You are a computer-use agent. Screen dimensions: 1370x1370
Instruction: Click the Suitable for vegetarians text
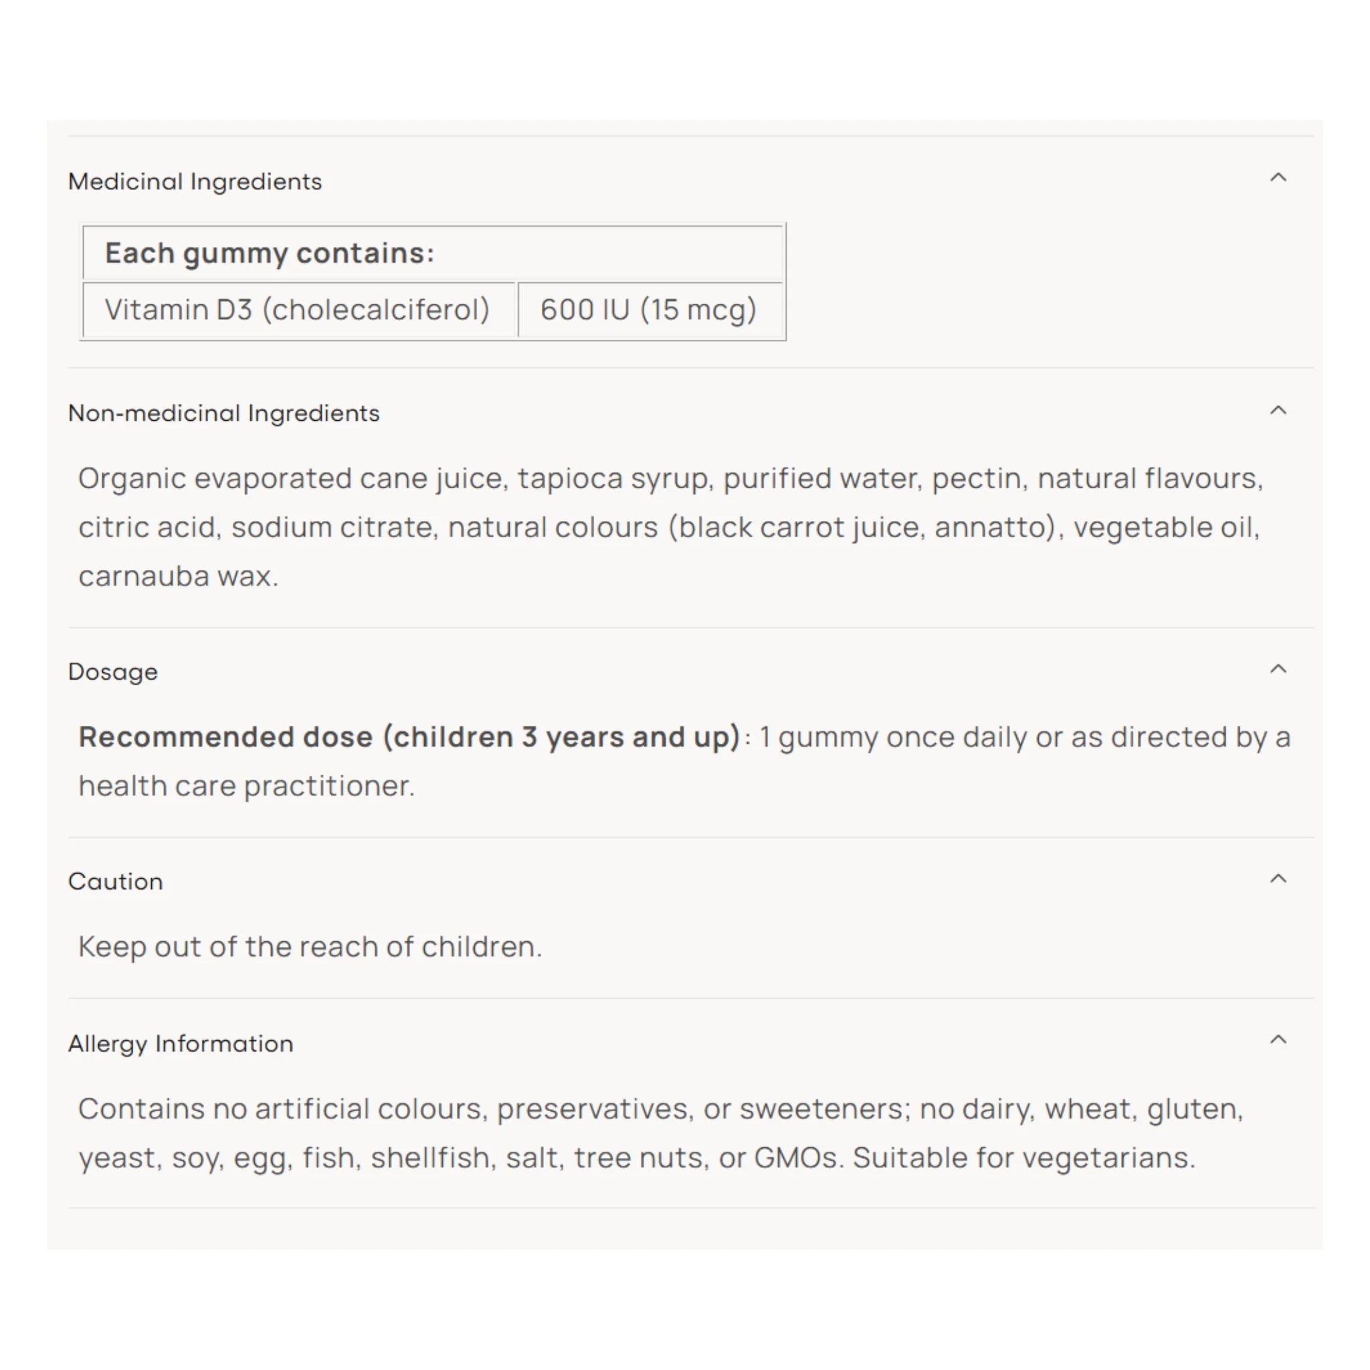pyautogui.click(x=1024, y=1157)
